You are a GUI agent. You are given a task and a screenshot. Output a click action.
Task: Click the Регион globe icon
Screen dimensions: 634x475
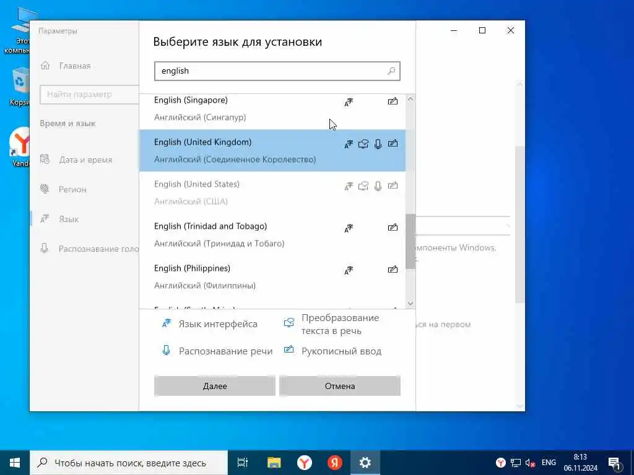pyautogui.click(x=45, y=189)
